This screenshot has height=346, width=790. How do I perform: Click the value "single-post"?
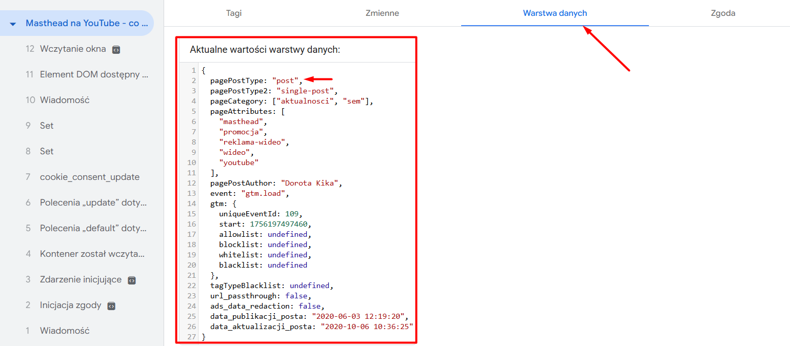305,91
